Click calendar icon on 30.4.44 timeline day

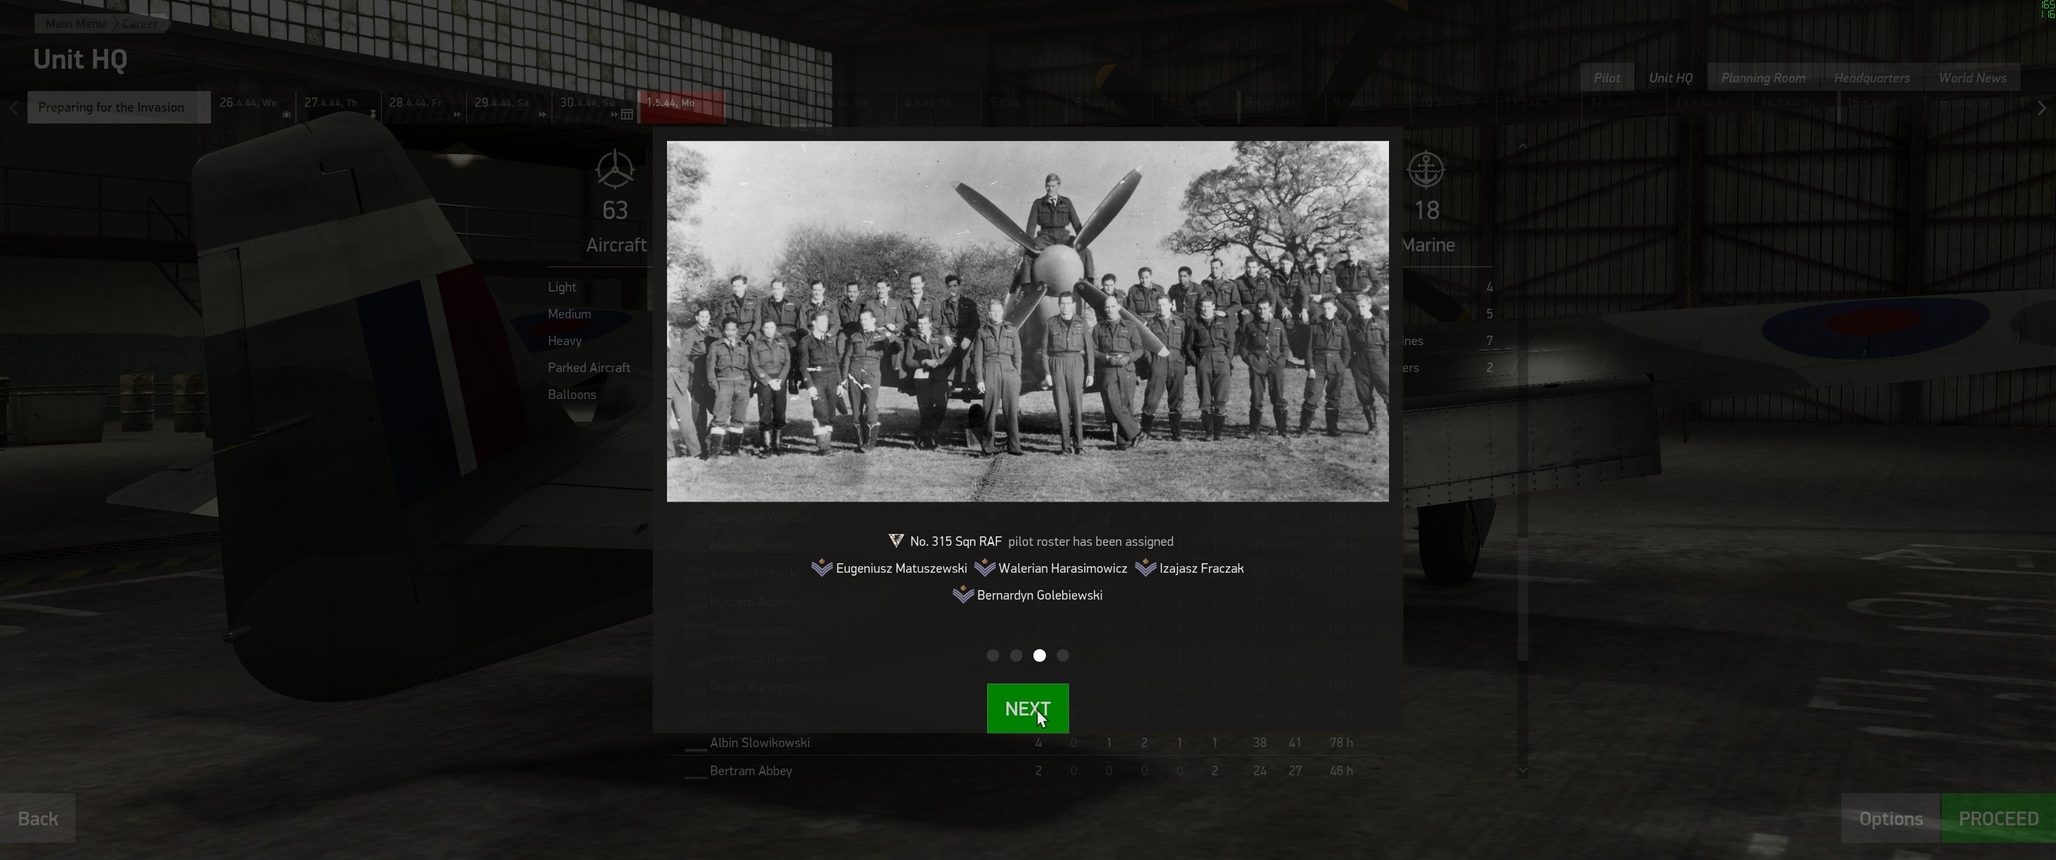(x=628, y=114)
